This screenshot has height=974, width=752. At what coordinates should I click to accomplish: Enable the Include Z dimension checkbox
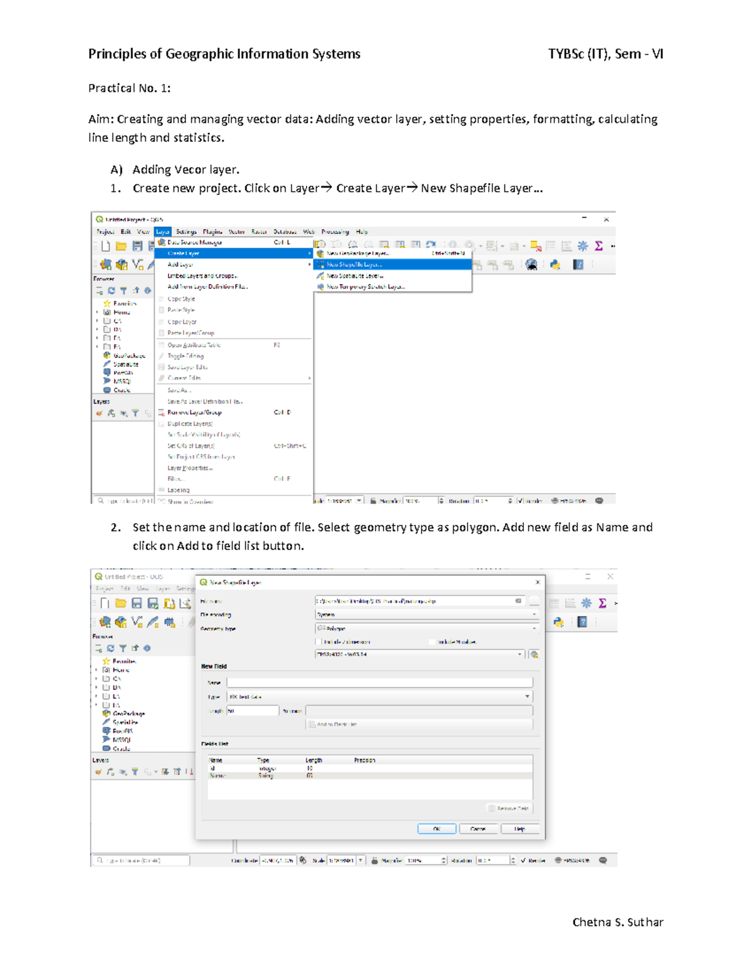(x=320, y=642)
